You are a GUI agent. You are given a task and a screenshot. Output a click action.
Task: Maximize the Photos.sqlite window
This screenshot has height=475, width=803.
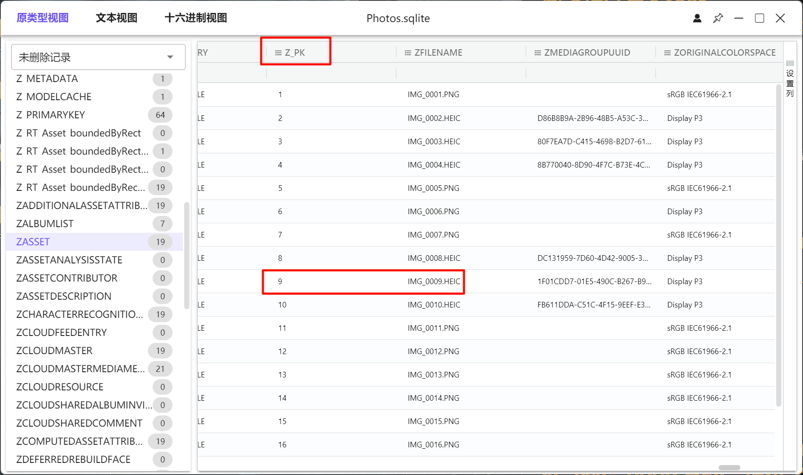click(x=759, y=18)
